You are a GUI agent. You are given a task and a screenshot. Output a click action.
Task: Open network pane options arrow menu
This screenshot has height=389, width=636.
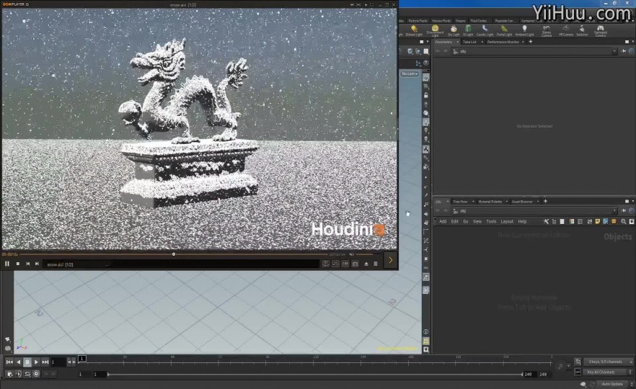tap(632, 202)
